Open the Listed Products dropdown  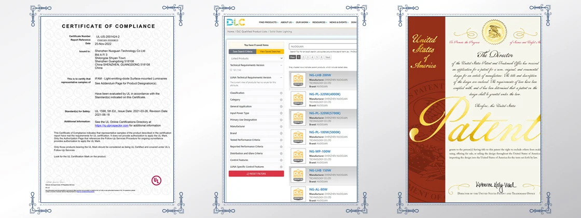pyautogui.click(x=256, y=59)
